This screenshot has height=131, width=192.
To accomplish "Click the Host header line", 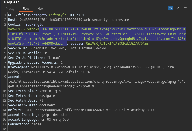I will (69, 20).
